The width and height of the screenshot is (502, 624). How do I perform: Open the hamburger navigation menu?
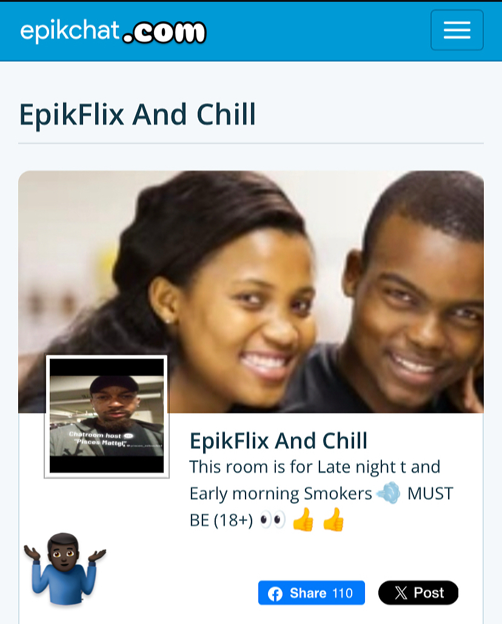click(x=457, y=30)
